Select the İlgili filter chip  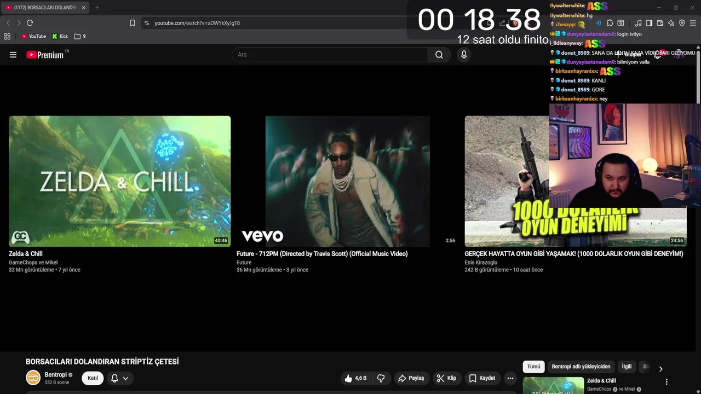(x=627, y=367)
